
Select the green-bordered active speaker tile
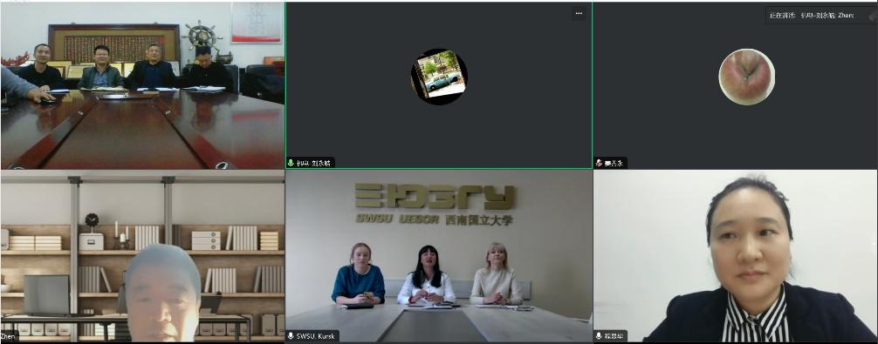(439, 85)
